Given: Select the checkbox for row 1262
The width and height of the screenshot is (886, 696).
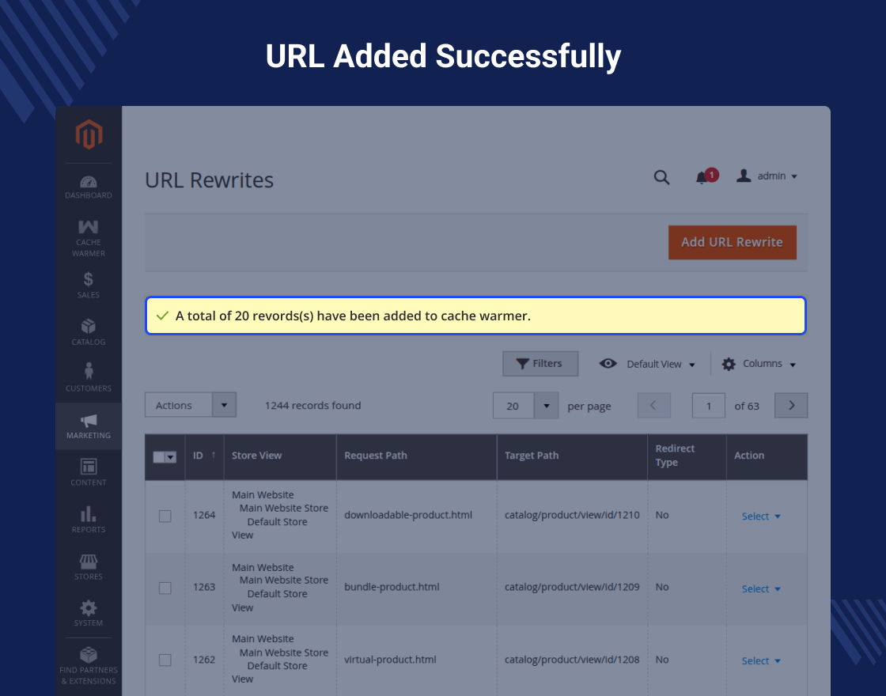Looking at the screenshot, I should (165, 660).
